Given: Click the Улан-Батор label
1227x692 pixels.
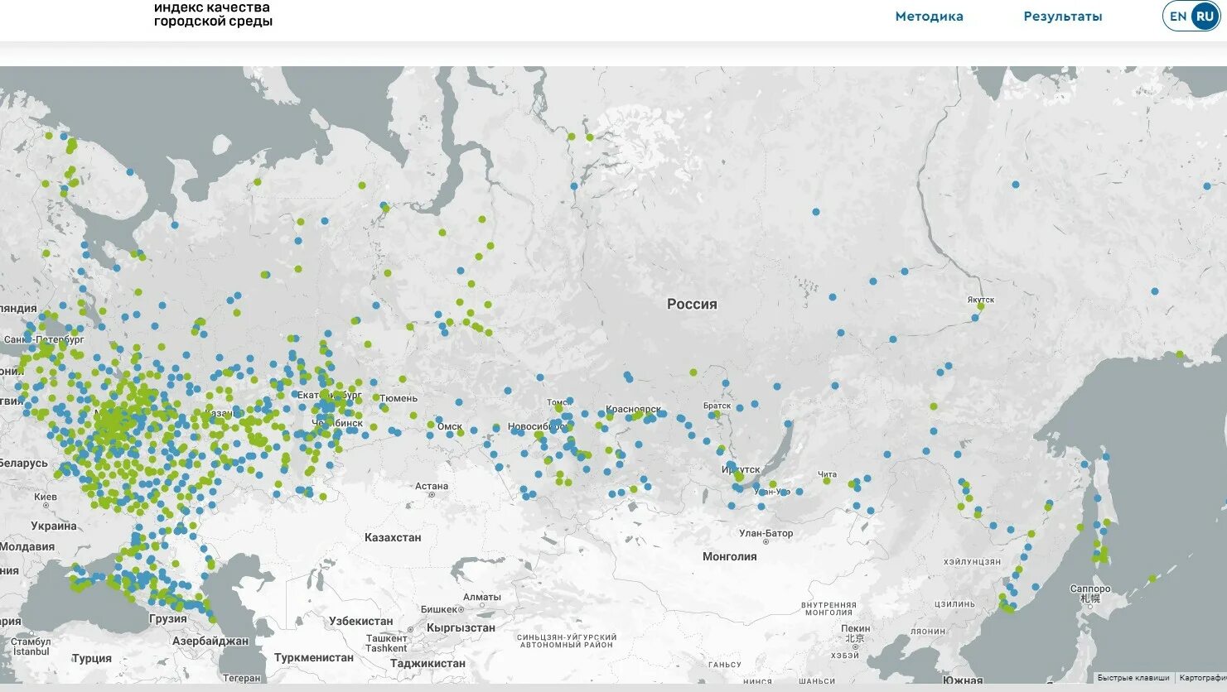Looking at the screenshot, I should click(x=766, y=534).
